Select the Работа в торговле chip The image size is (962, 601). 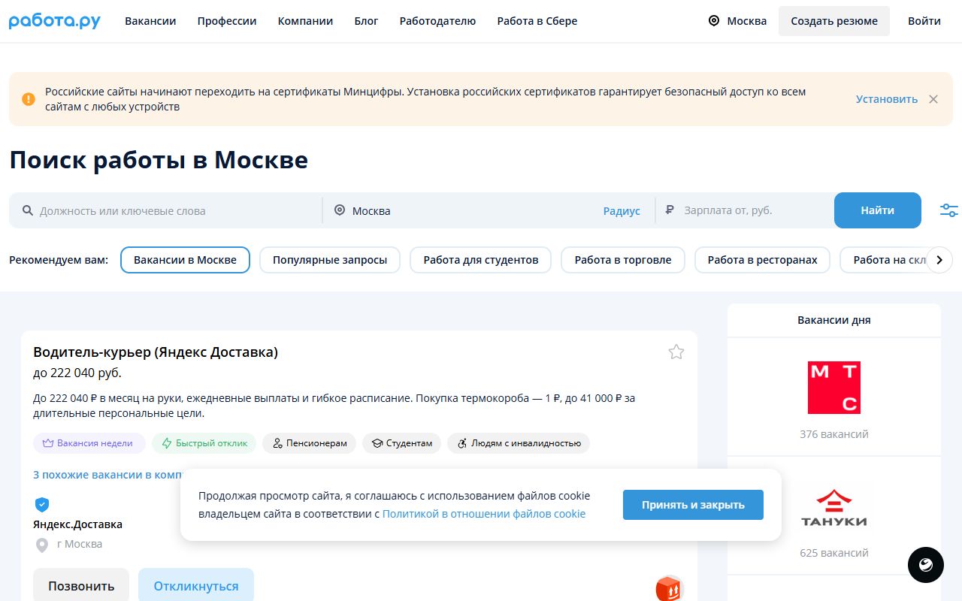click(x=623, y=260)
